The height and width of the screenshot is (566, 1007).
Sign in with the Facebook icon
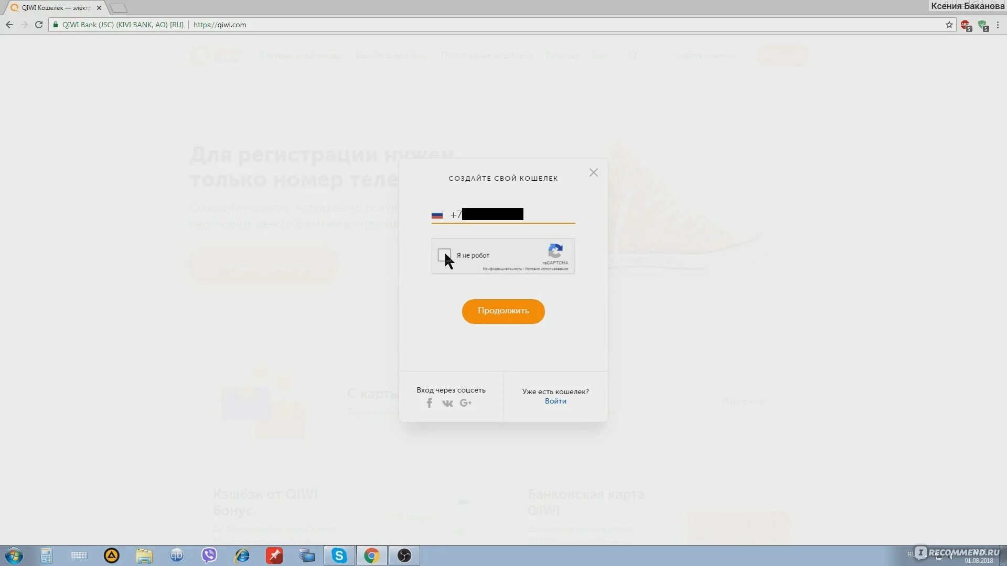tap(430, 402)
